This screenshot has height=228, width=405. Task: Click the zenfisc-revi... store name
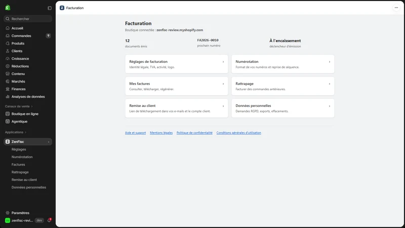click(x=22, y=220)
